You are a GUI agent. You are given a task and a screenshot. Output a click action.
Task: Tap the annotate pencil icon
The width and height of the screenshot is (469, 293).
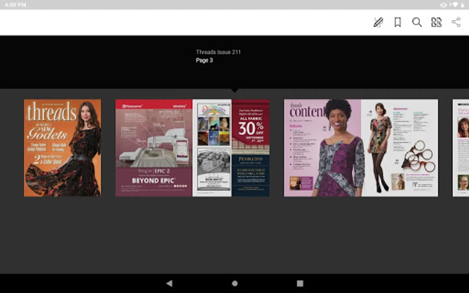[x=378, y=22]
